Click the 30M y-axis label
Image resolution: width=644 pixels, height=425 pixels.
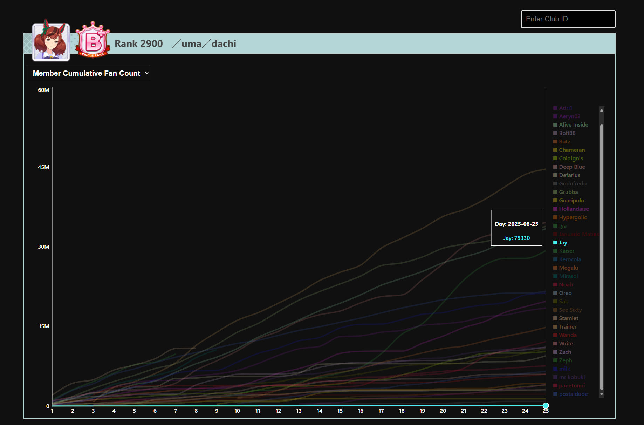(43, 247)
